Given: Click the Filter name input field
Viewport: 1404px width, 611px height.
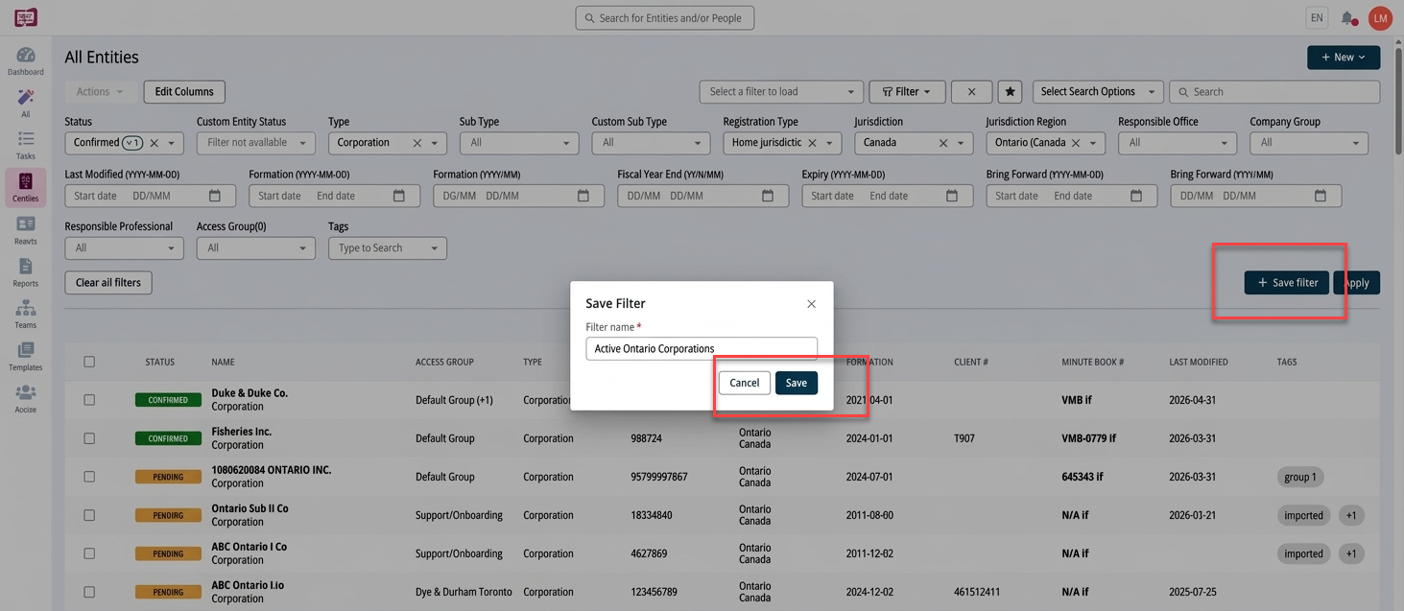Looking at the screenshot, I should coord(702,348).
